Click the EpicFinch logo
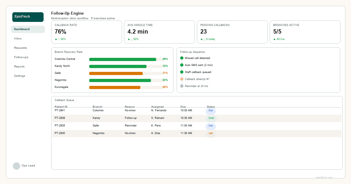 [28, 17]
